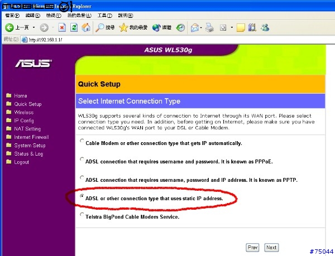Viewport: 335px width, 256px height.
Task: Expand the Forward button history dropdown arrow
Action: (x=53, y=27)
